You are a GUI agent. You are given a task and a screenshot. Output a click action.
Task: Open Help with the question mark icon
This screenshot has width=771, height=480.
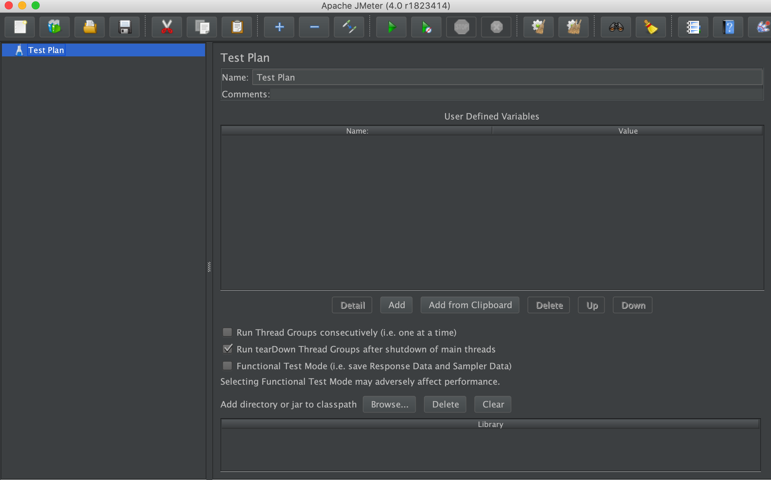(x=728, y=27)
